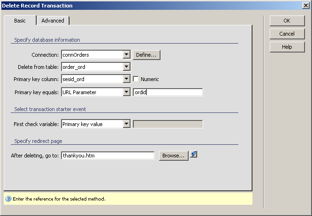
Task: Focus the ordid reference text field
Action: 167,92
